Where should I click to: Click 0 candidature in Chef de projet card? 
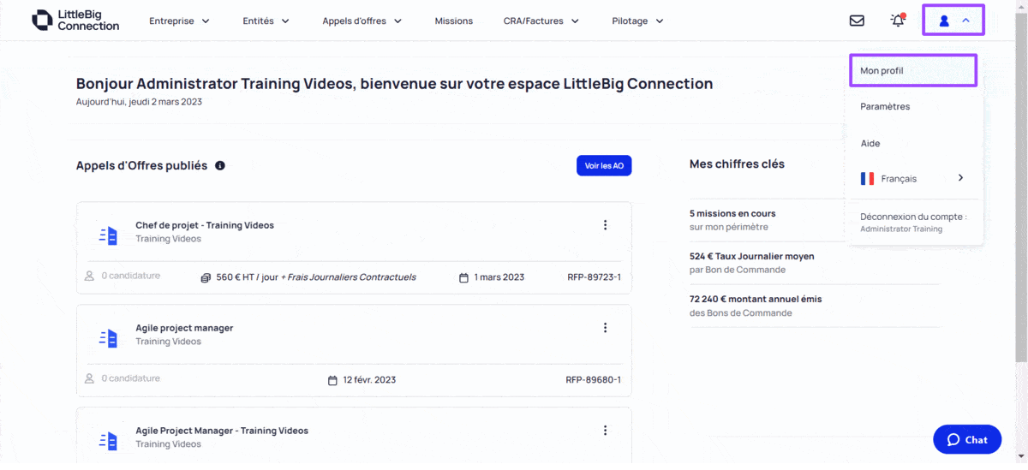131,276
